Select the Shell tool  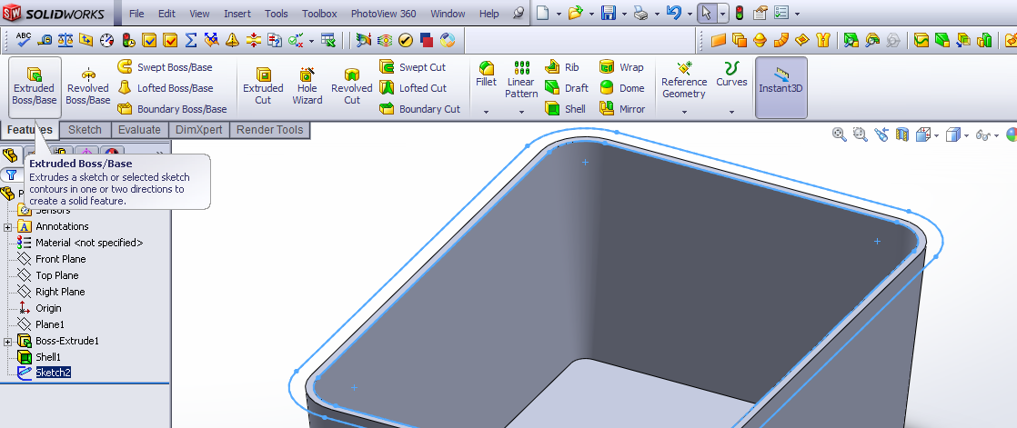point(565,109)
